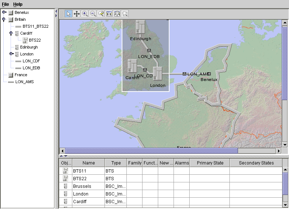Click the map's horizontal scrollbar right arrow

(279, 151)
